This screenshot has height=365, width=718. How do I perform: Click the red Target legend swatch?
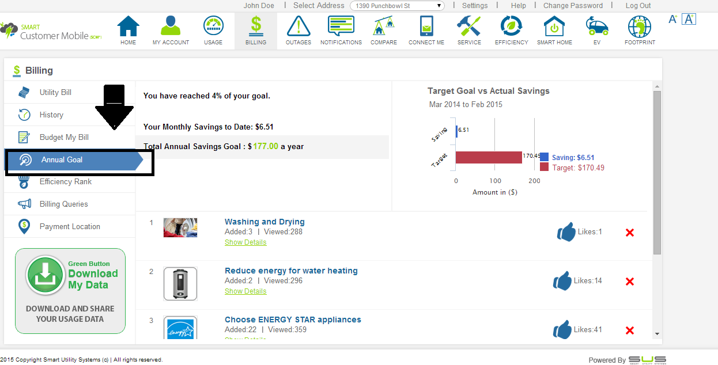pos(545,168)
